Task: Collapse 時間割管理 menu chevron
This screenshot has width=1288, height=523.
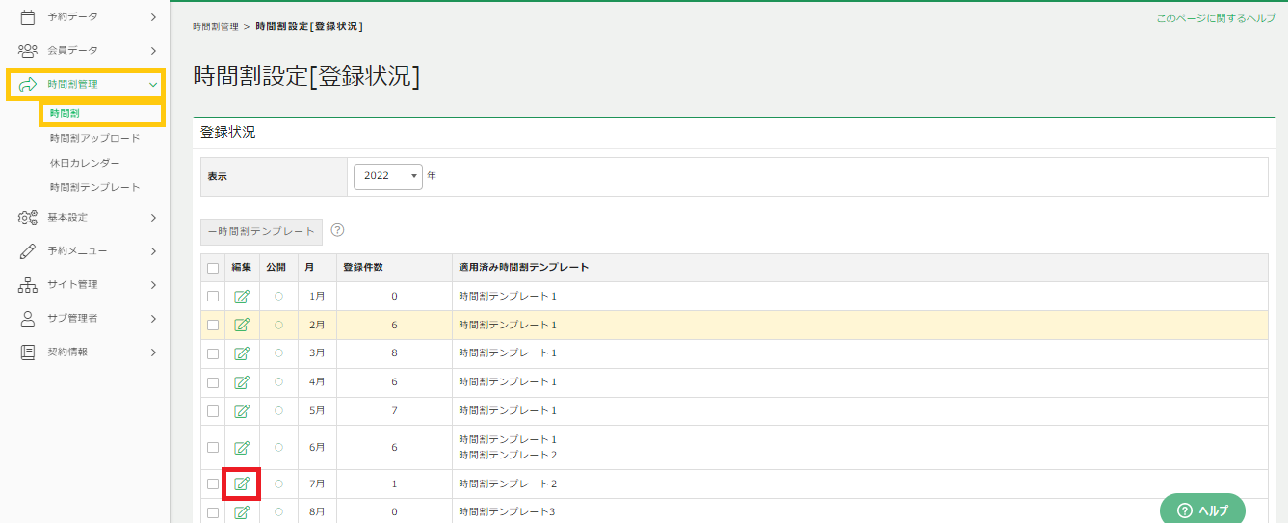Action: click(x=153, y=85)
